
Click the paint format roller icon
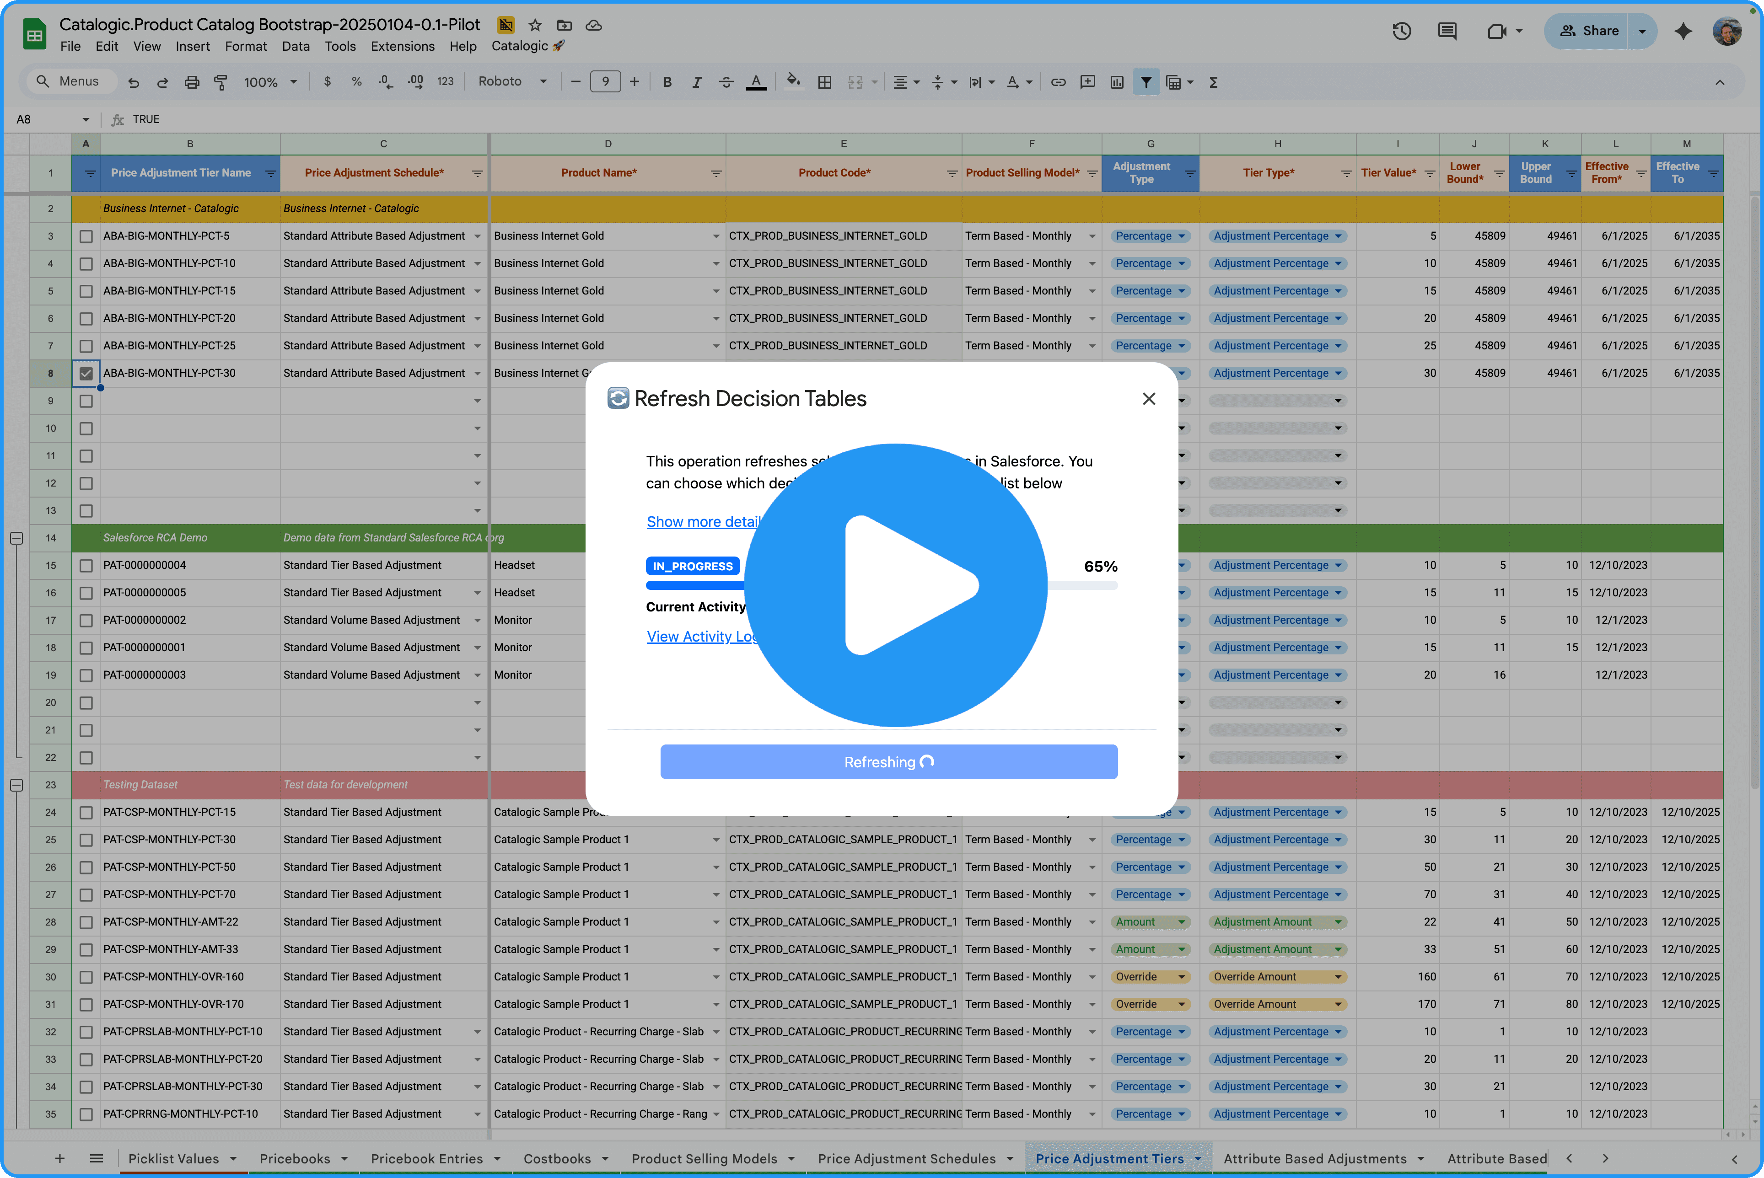point(220,82)
